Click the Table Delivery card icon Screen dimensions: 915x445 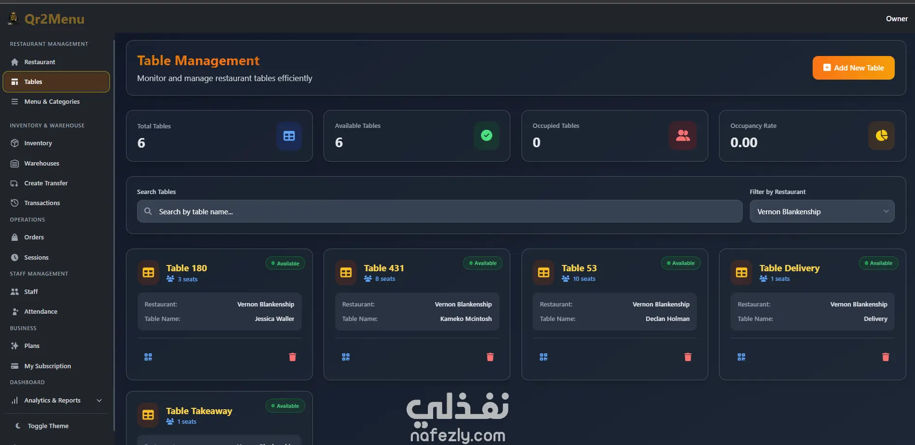[x=742, y=273]
